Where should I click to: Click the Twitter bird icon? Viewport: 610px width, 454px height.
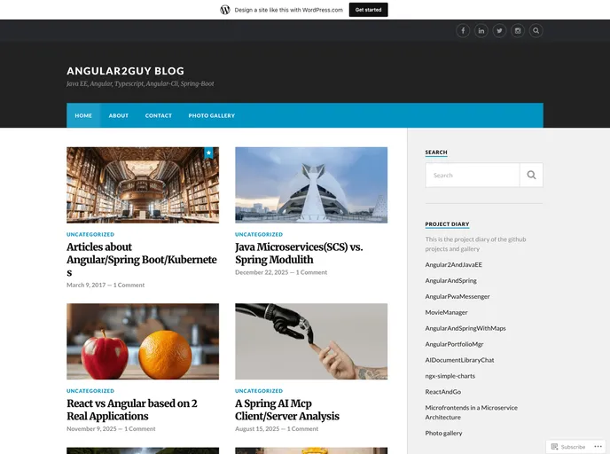tap(499, 30)
